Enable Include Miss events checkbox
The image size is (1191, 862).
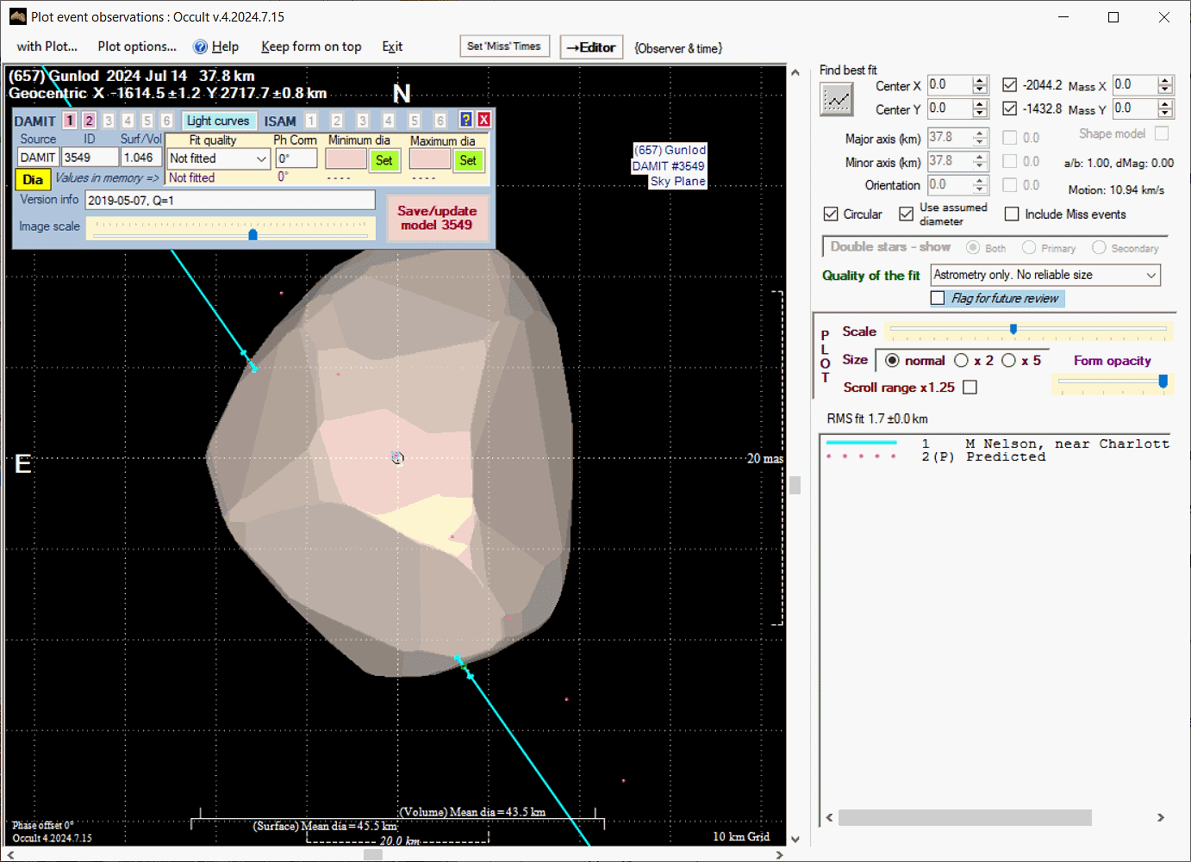[1012, 214]
